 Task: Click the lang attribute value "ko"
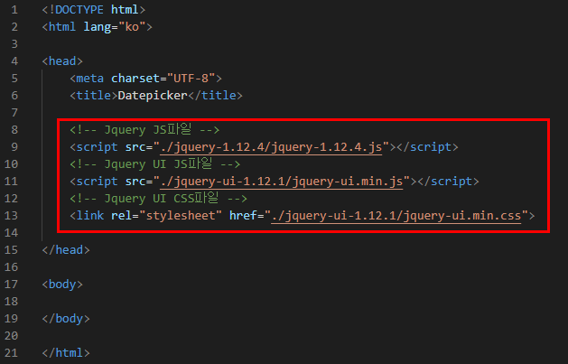[x=132, y=27]
